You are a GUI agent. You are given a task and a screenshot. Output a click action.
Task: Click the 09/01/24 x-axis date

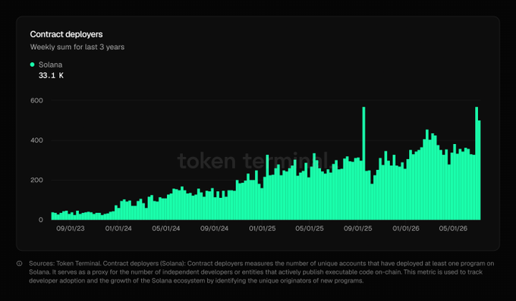[x=214, y=228]
